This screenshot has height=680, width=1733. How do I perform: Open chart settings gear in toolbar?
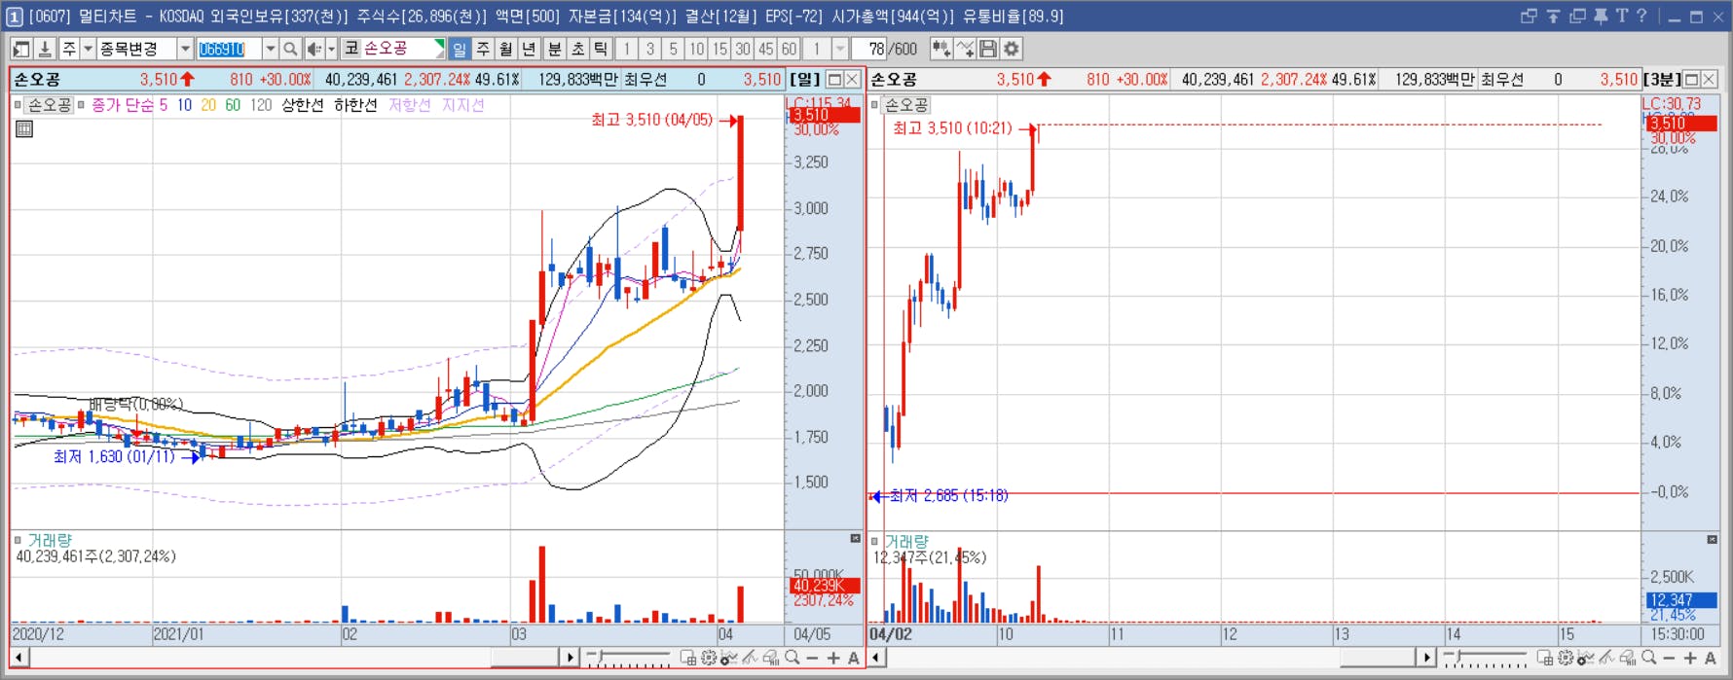[1013, 49]
